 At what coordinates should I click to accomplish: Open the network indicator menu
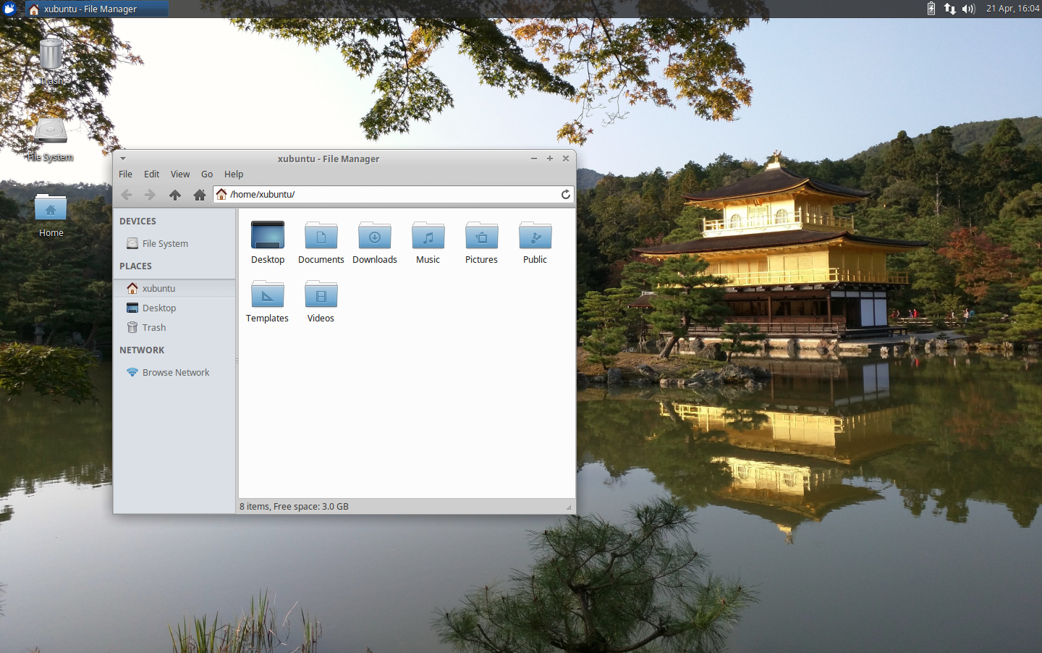[949, 9]
